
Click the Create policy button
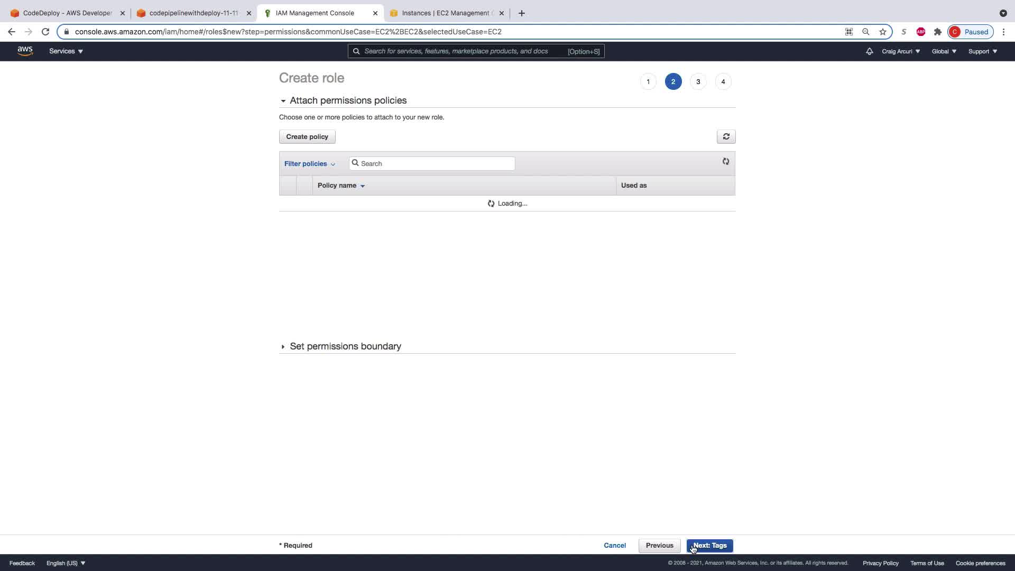(x=307, y=137)
